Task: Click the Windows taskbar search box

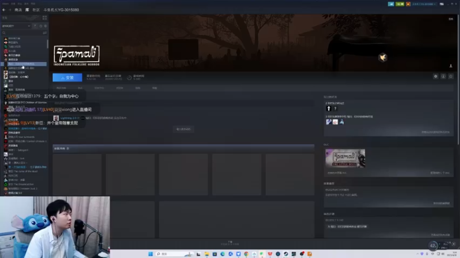Action: point(175,254)
